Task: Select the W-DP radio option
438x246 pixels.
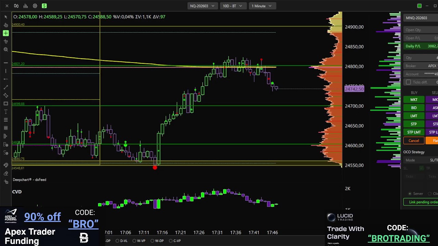Action: 157,241
